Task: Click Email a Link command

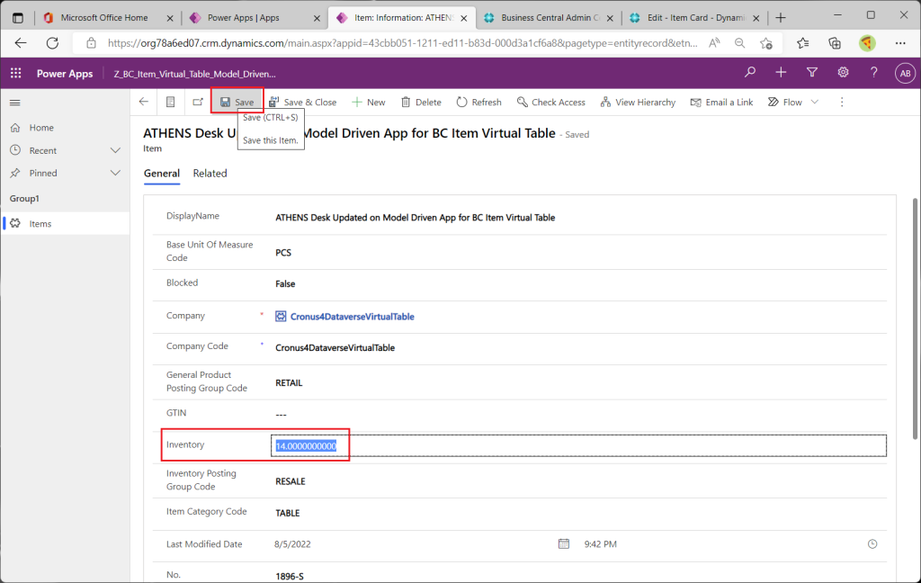Action: [x=721, y=102]
